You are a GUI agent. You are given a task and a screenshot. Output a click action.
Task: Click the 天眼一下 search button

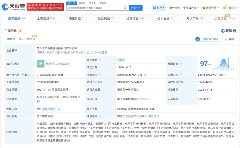(x=135, y=8)
